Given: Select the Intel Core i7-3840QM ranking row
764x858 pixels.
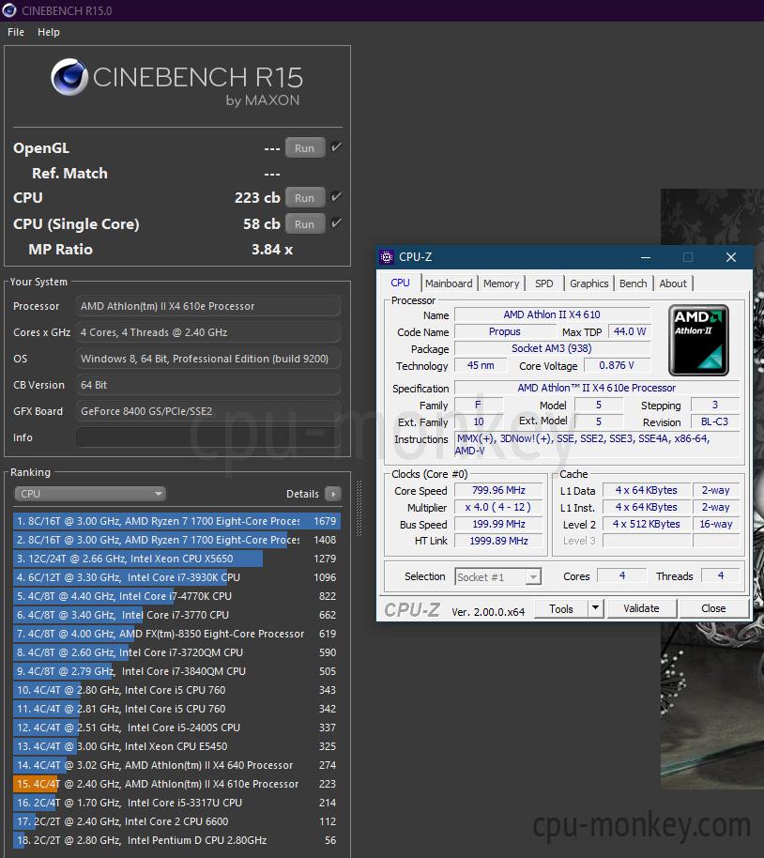Looking at the screenshot, I should pyautogui.click(x=176, y=671).
